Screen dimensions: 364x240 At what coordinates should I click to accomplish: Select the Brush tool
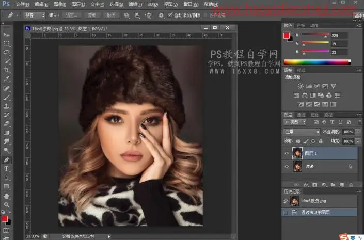click(6, 97)
